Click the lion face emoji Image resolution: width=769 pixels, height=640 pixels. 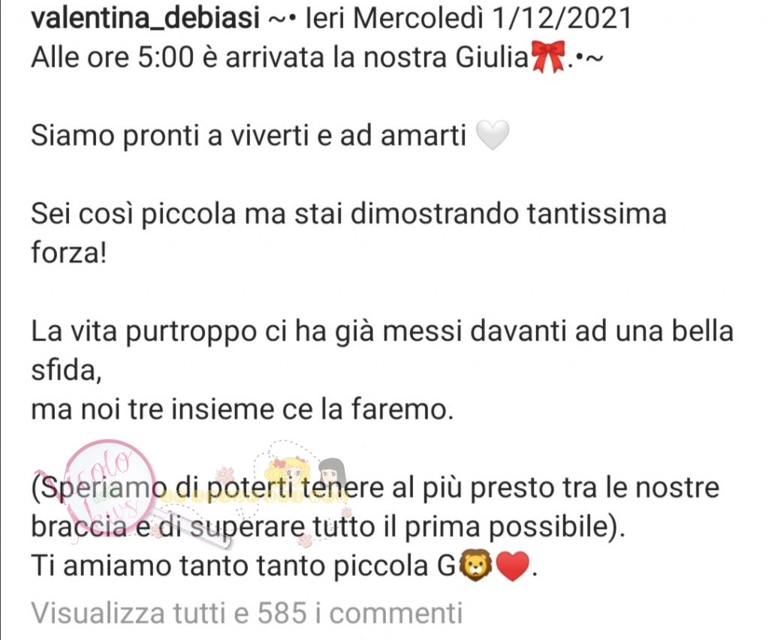(x=475, y=566)
